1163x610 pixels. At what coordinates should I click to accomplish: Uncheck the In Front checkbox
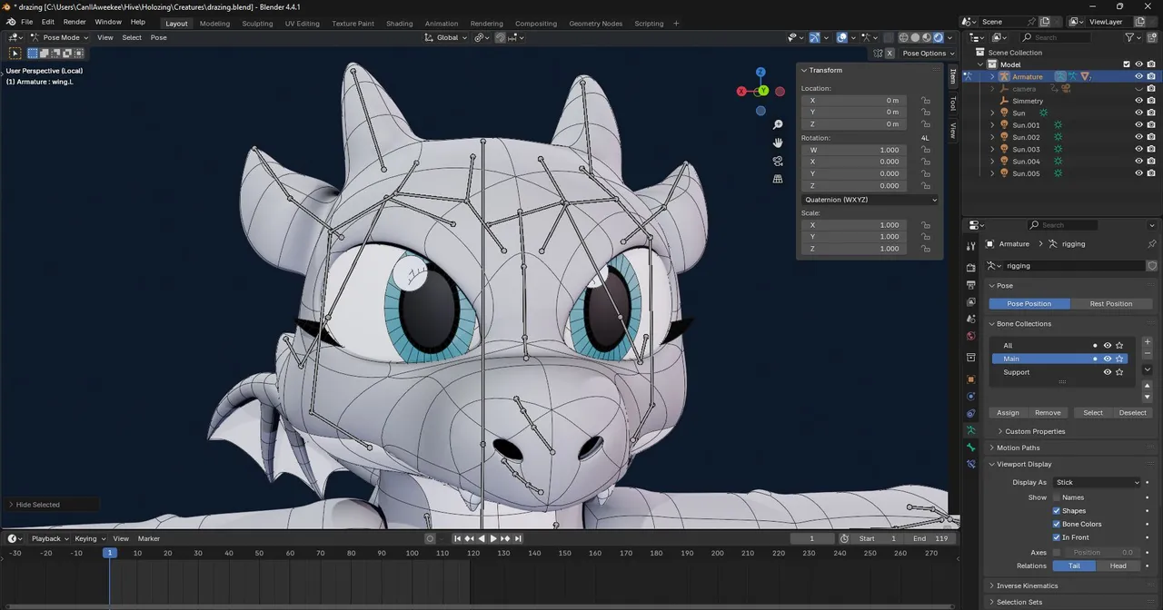click(x=1056, y=537)
